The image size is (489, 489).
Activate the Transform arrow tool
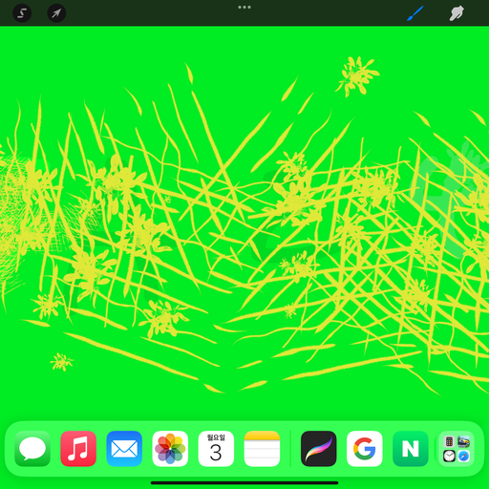pos(56,13)
